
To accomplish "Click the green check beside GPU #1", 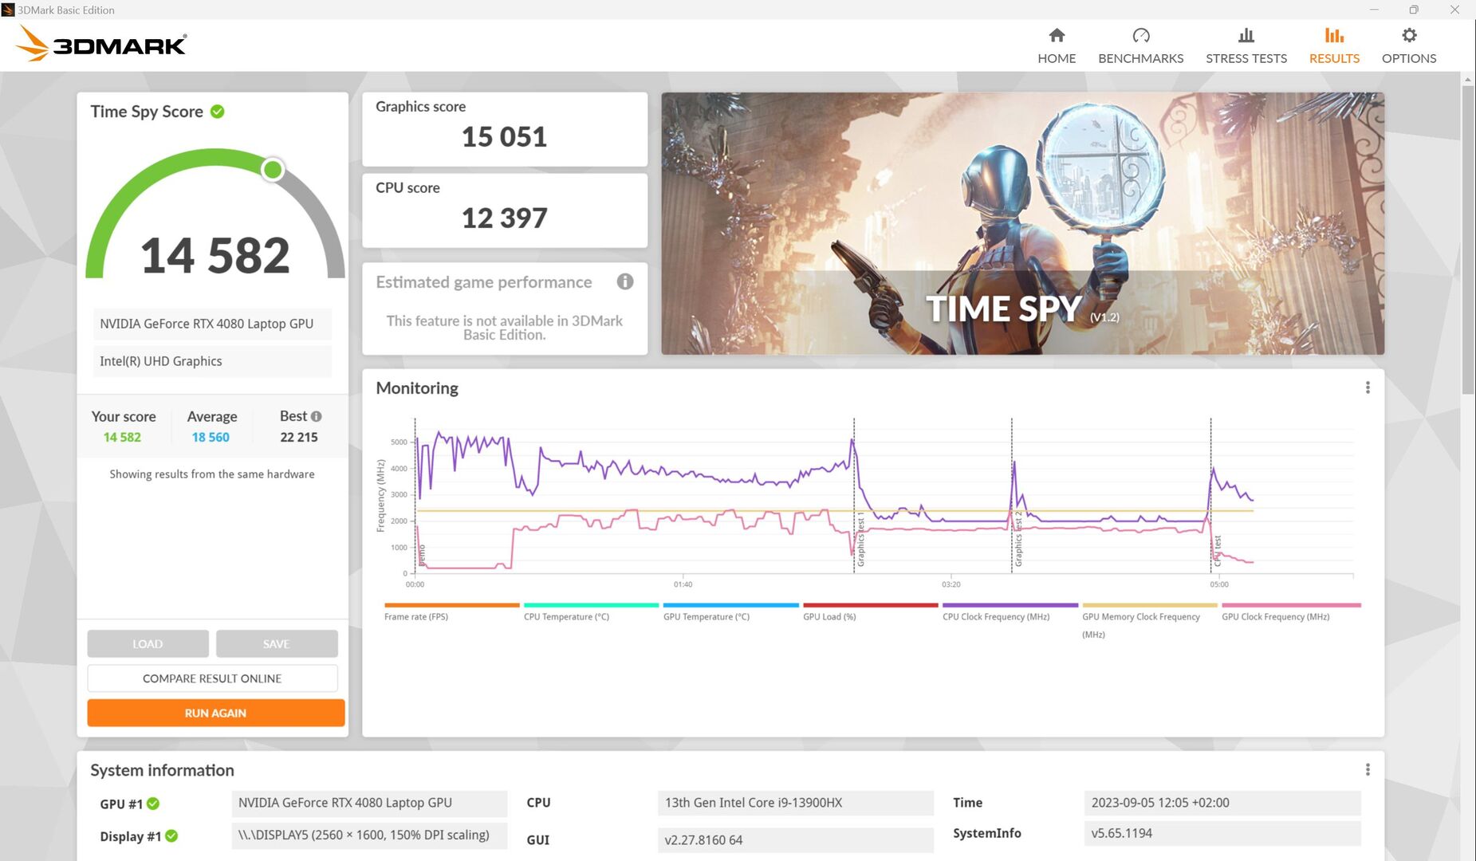I will tap(153, 804).
